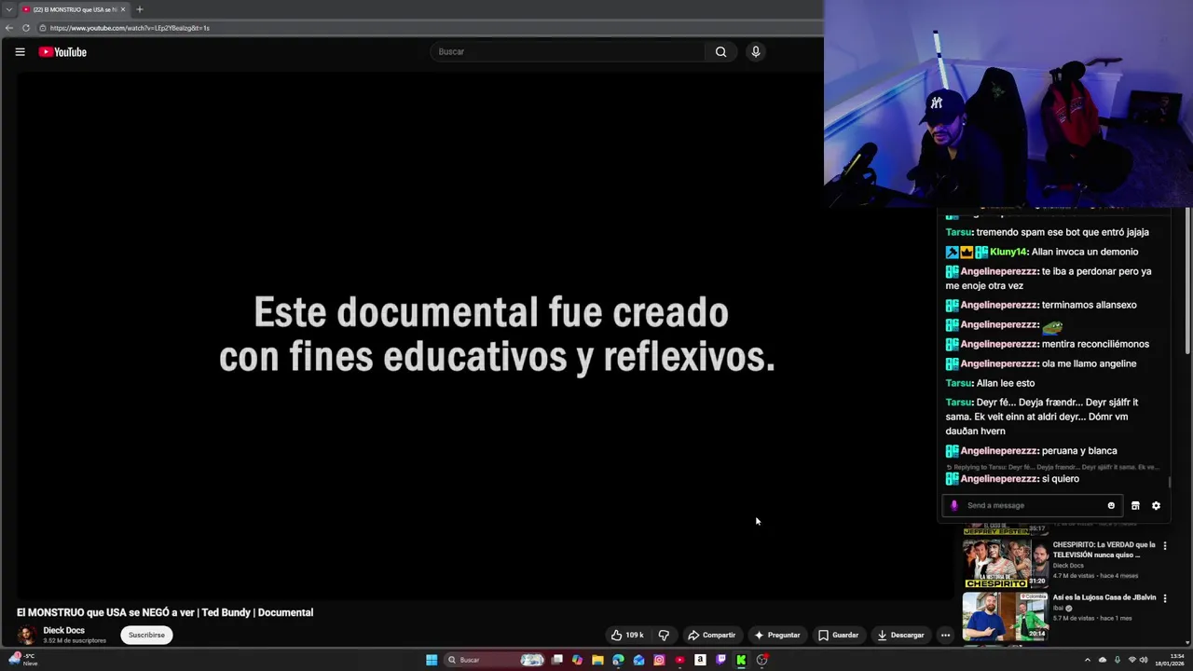
Task: Open 'CHESPIRITO: La VERDAD' video title
Action: pyautogui.click(x=1104, y=550)
